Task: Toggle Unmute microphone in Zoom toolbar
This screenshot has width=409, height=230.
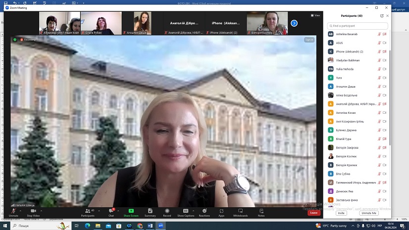Action: coord(13,212)
